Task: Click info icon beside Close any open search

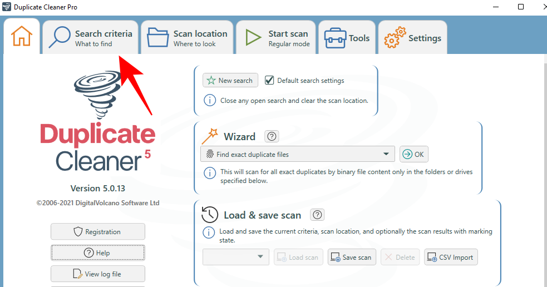Action: tap(210, 101)
